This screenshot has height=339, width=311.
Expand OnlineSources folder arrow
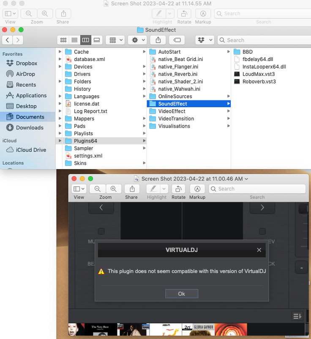229,96
